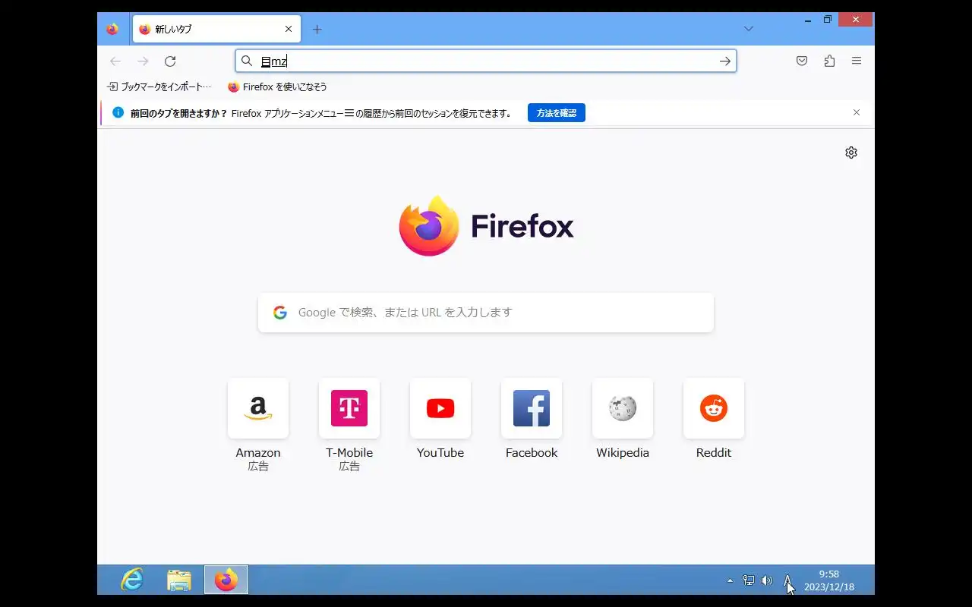Expand the list all tabs chevron
The height and width of the screenshot is (607, 972).
coord(749,29)
